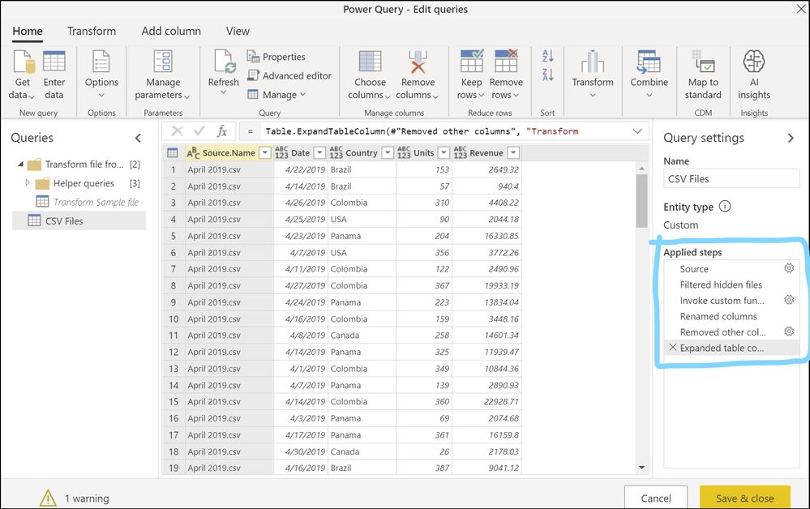Collapse the Queries pane

(138, 139)
